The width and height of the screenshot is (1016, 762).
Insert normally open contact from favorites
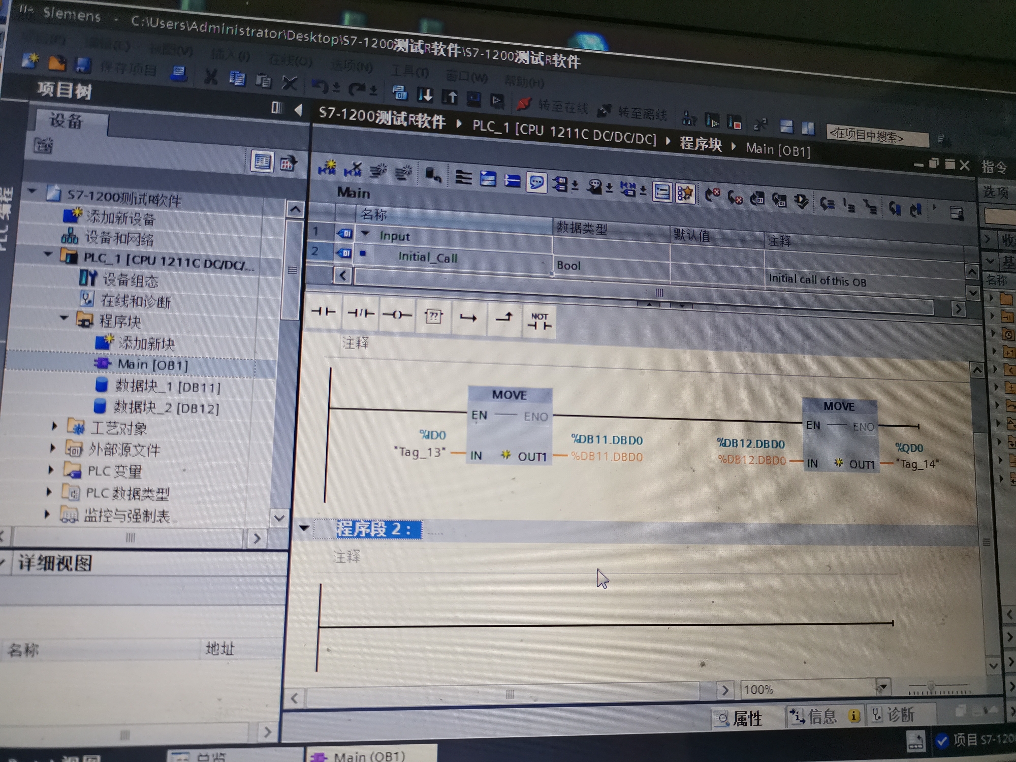[x=324, y=312]
